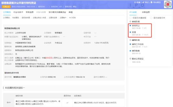Viewport: 173px width, 107px height.
Task: Click the checkmark in 条件1 row
Action: pyautogui.click(x=67, y=103)
